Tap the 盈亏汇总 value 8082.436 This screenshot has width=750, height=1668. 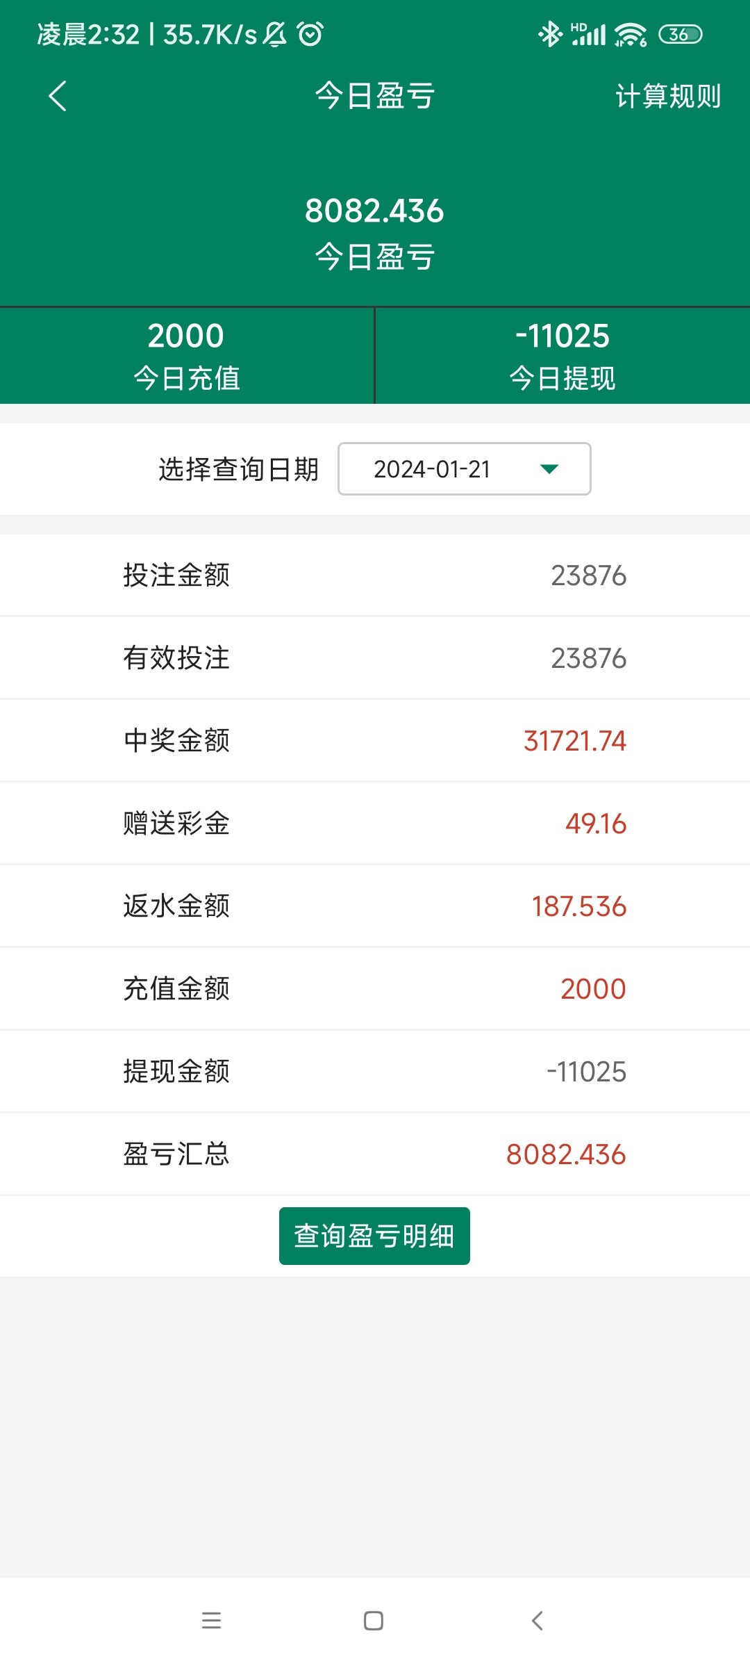click(565, 1154)
